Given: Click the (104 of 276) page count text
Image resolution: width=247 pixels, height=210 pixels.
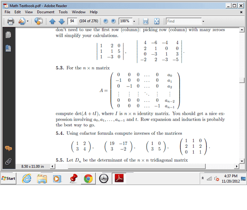Looking at the screenshot, I should (x=89, y=21).
